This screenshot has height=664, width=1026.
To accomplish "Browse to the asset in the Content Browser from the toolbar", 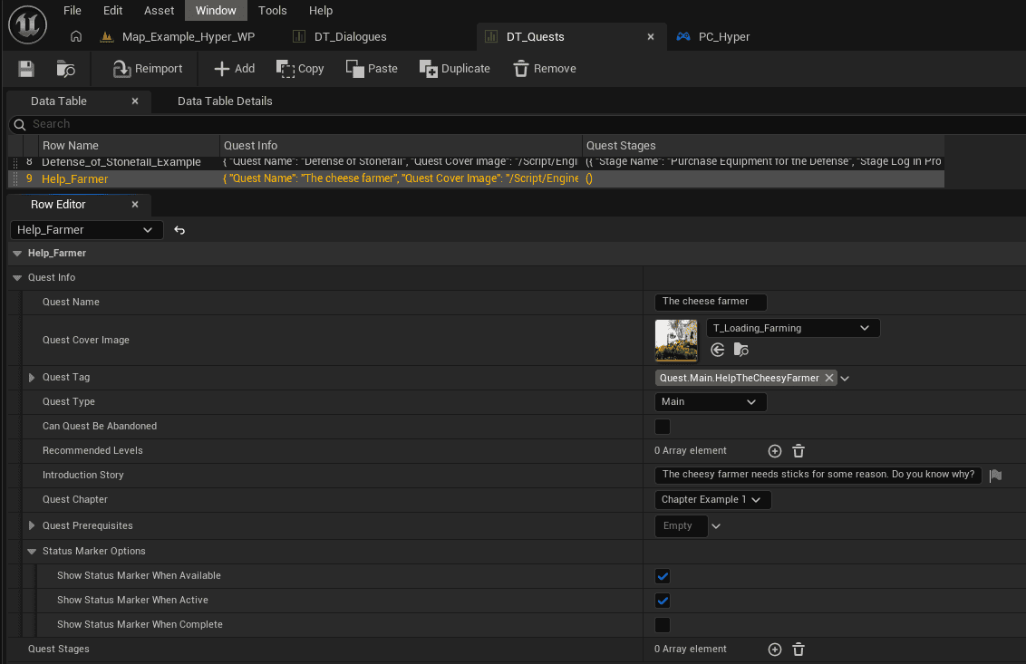I will tap(65, 69).
